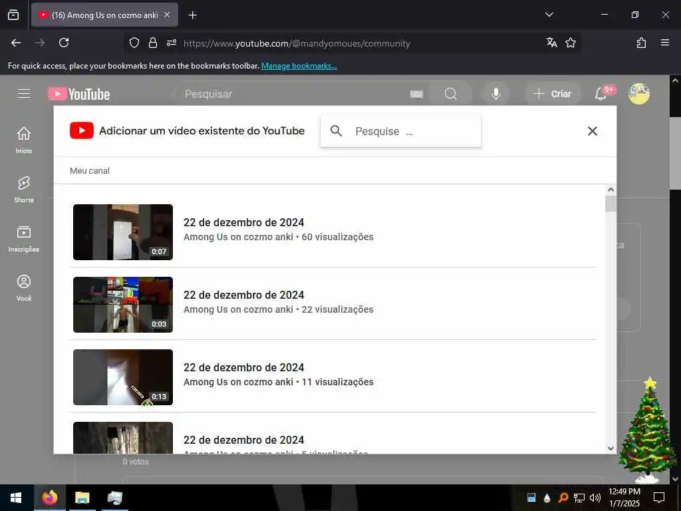Open the Manage bookmarks link
Viewport: 681px width, 511px height.
point(299,66)
